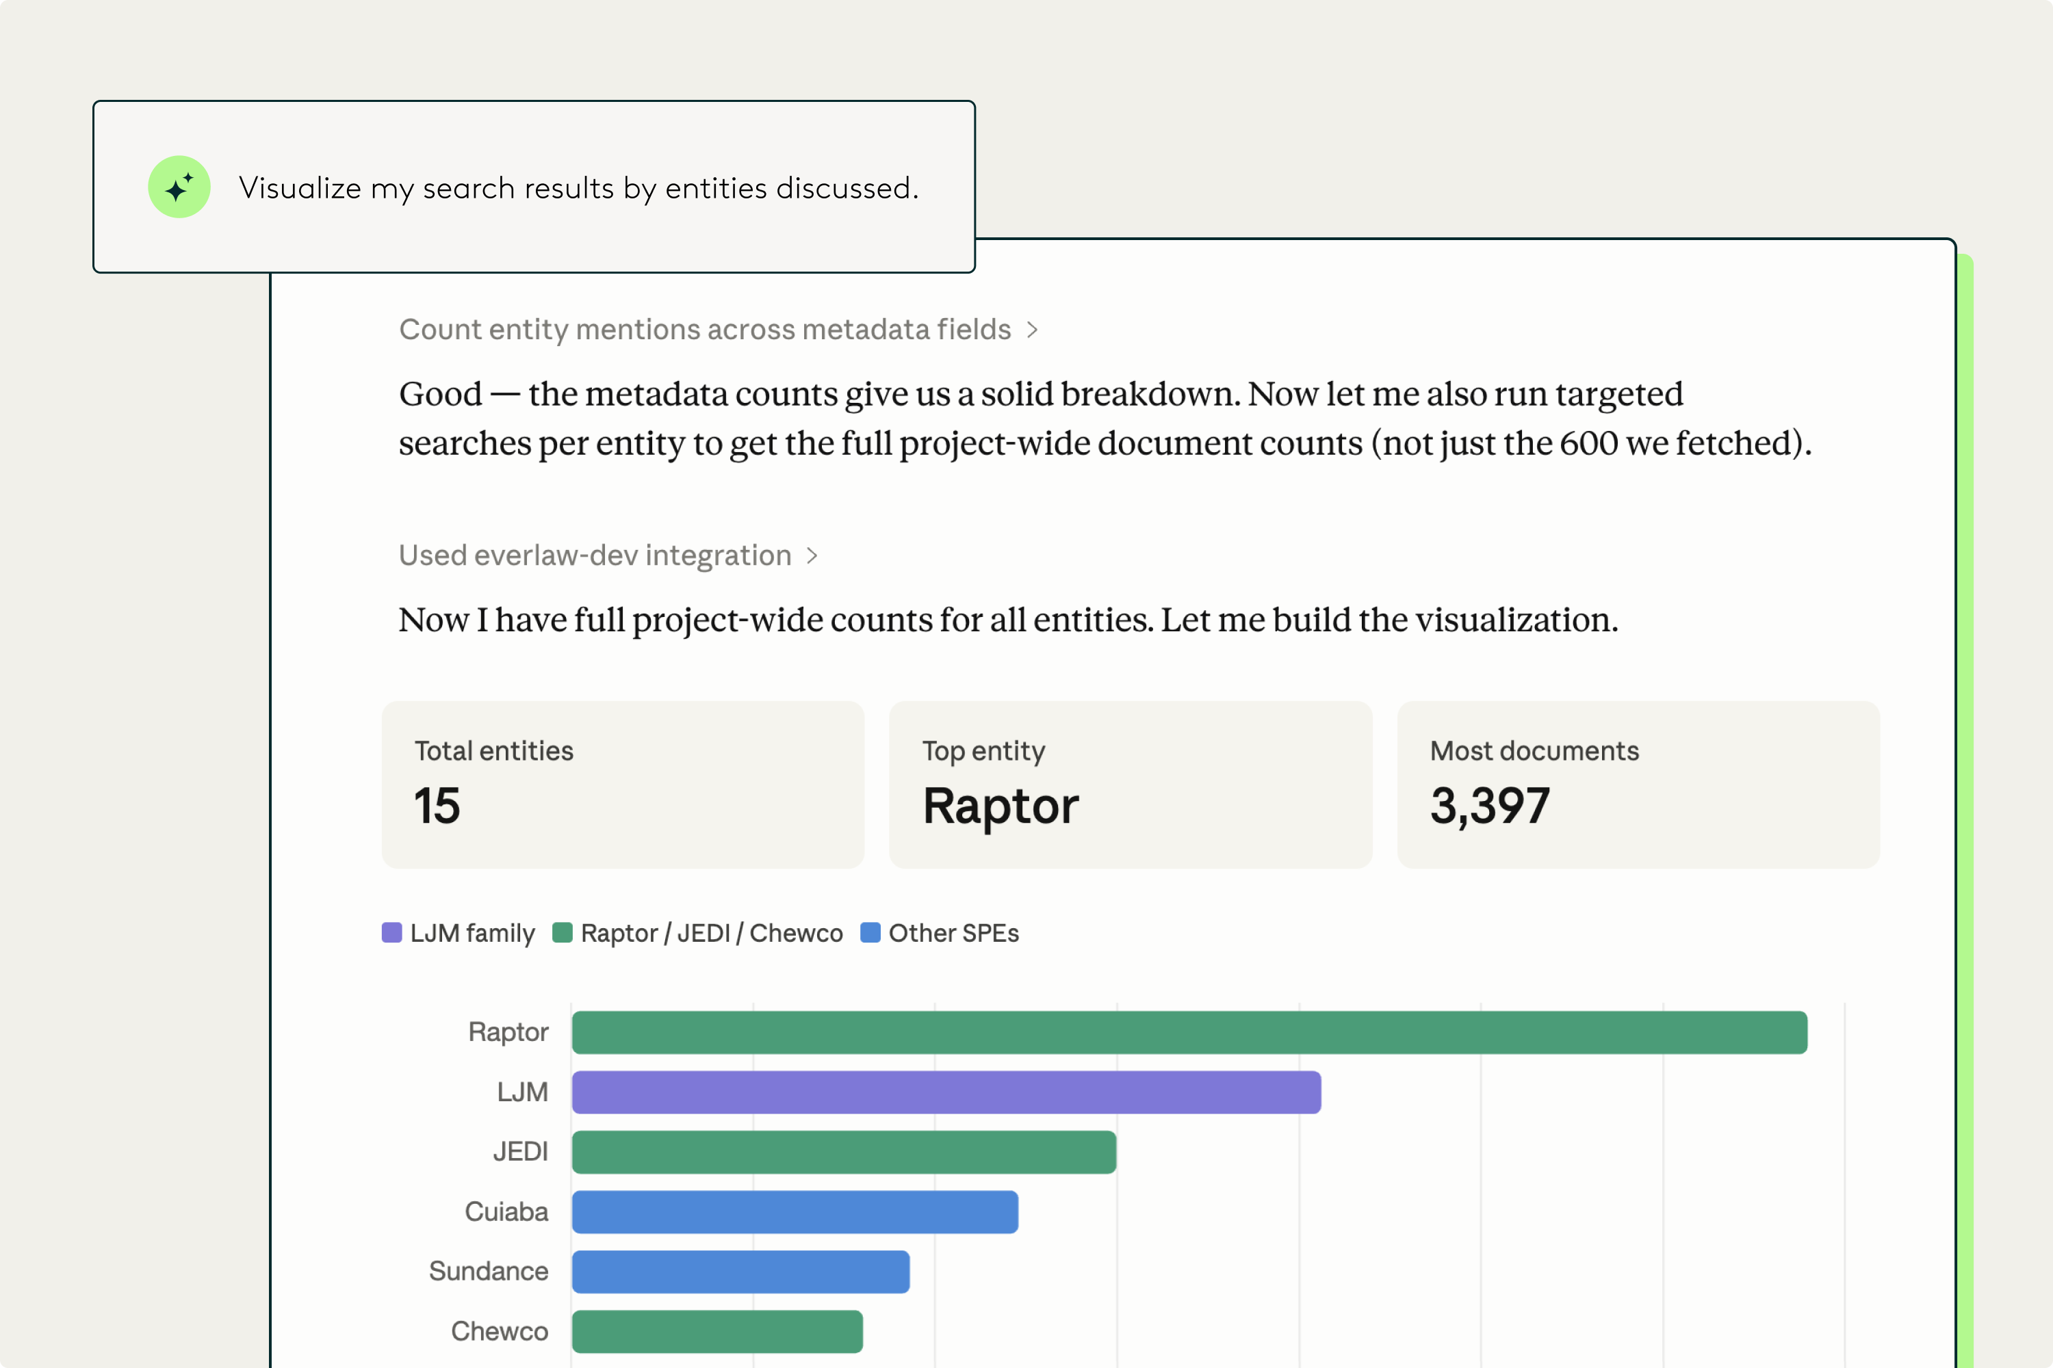Image resolution: width=2053 pixels, height=1368 pixels.
Task: Toggle Other SPEs blue legend swatch
Action: tap(870, 933)
